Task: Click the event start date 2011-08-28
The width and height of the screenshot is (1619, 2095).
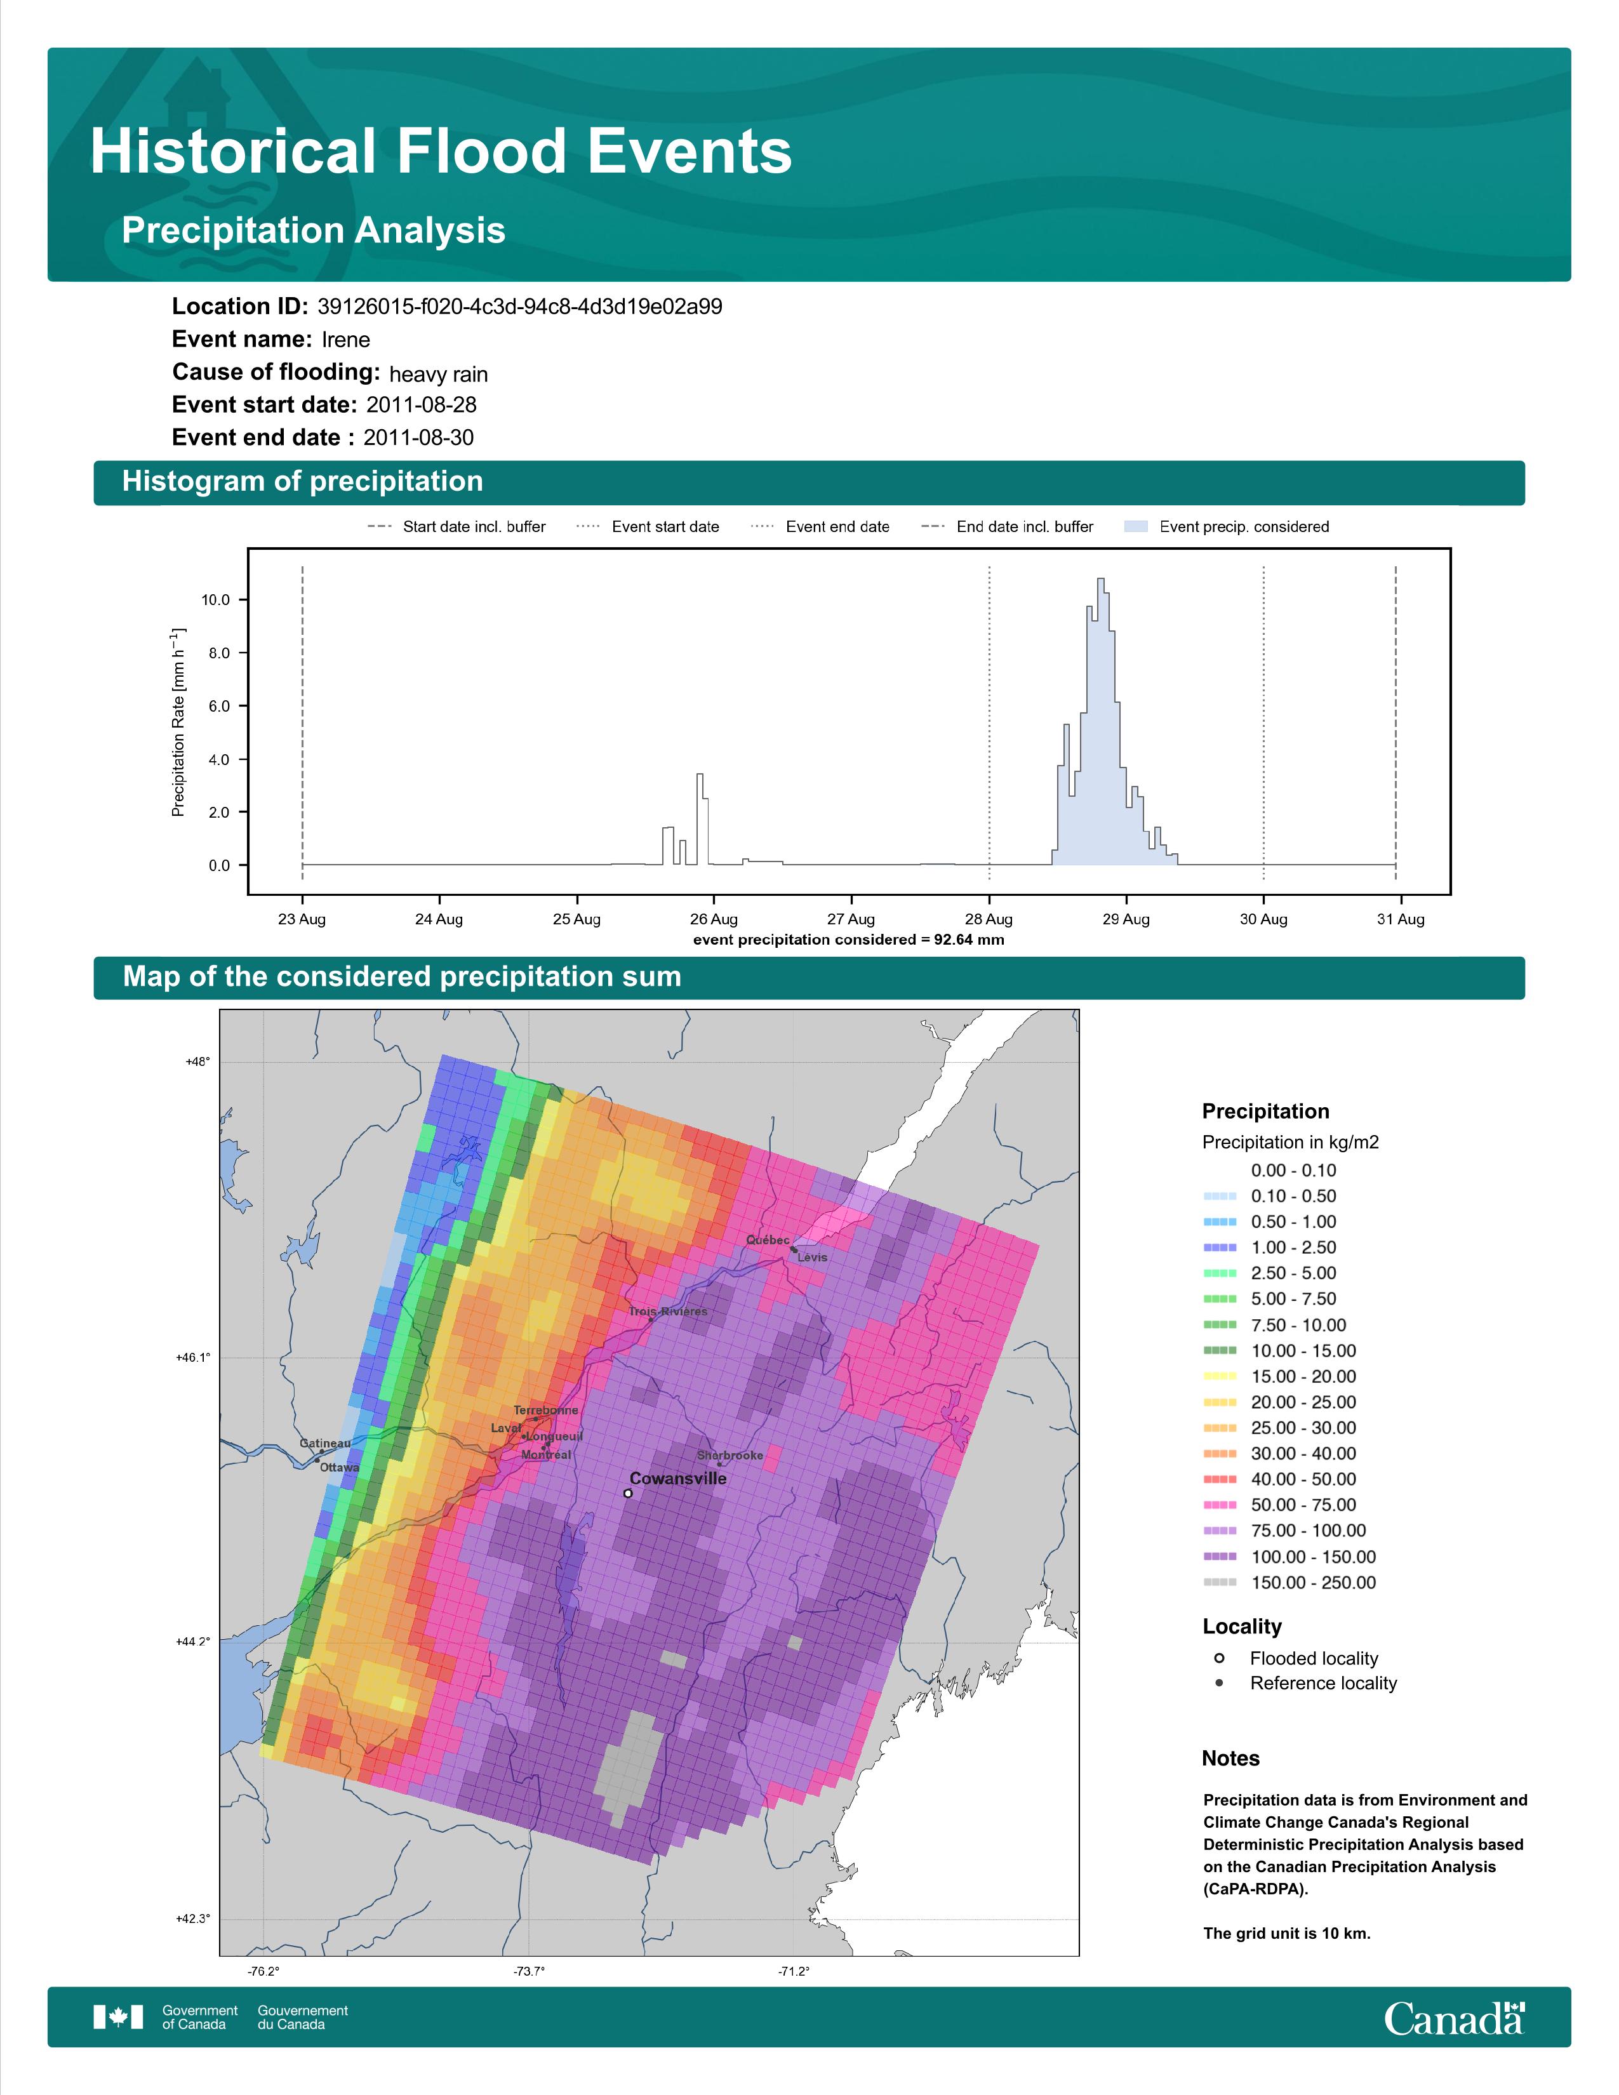Action: coord(421,405)
